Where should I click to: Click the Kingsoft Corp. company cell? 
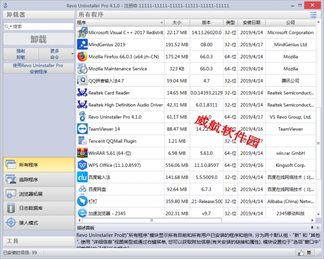290,165
